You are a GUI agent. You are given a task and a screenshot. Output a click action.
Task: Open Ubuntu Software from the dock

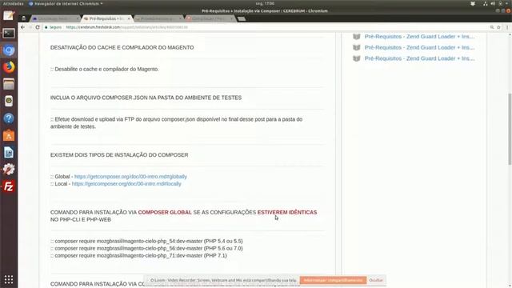[9, 135]
